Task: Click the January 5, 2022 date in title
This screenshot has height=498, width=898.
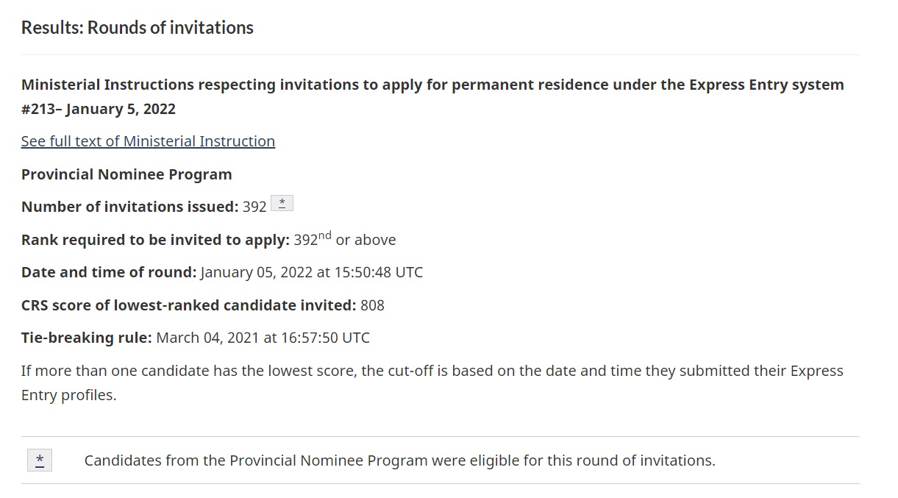Action: [121, 109]
